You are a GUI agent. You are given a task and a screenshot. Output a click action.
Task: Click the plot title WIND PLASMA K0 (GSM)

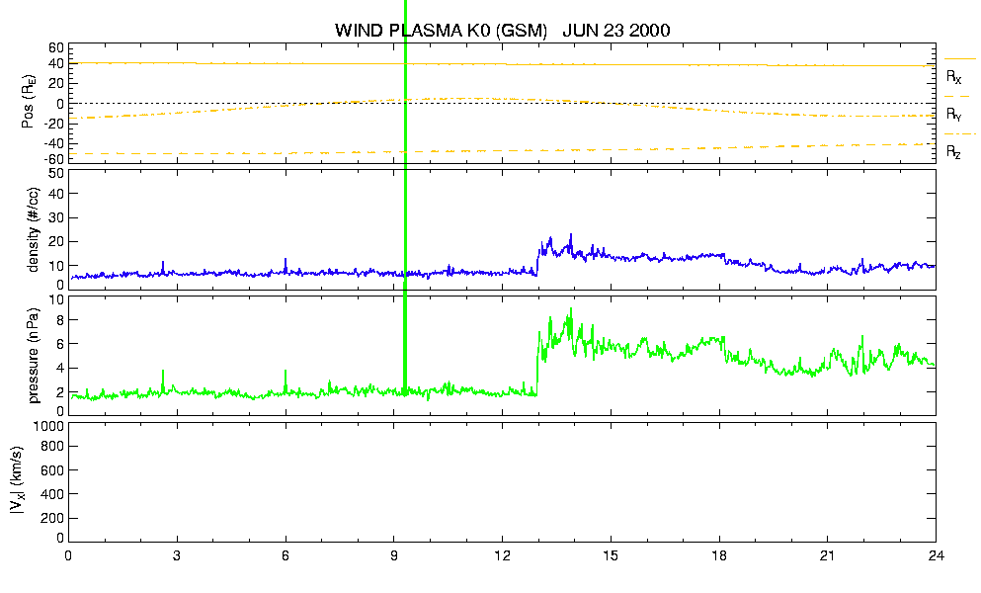(x=441, y=30)
